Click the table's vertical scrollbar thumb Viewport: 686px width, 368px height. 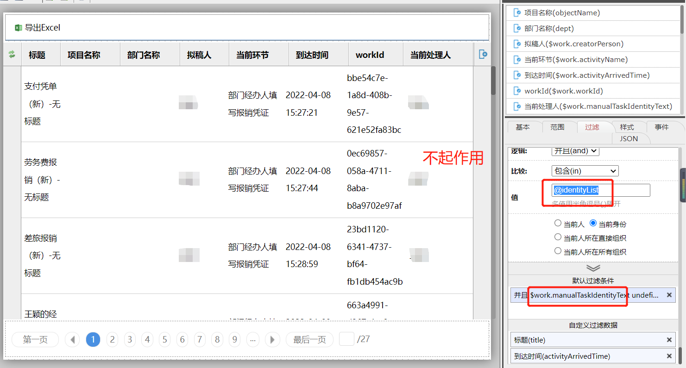click(493, 81)
